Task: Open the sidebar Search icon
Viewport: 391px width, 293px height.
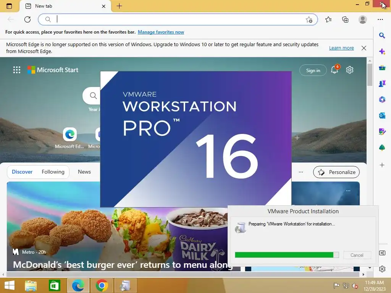Action: (382, 35)
